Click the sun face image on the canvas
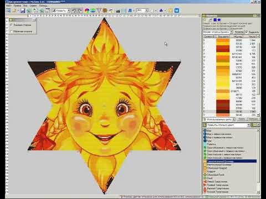The height and width of the screenshot is (199, 266). pyautogui.click(x=104, y=106)
